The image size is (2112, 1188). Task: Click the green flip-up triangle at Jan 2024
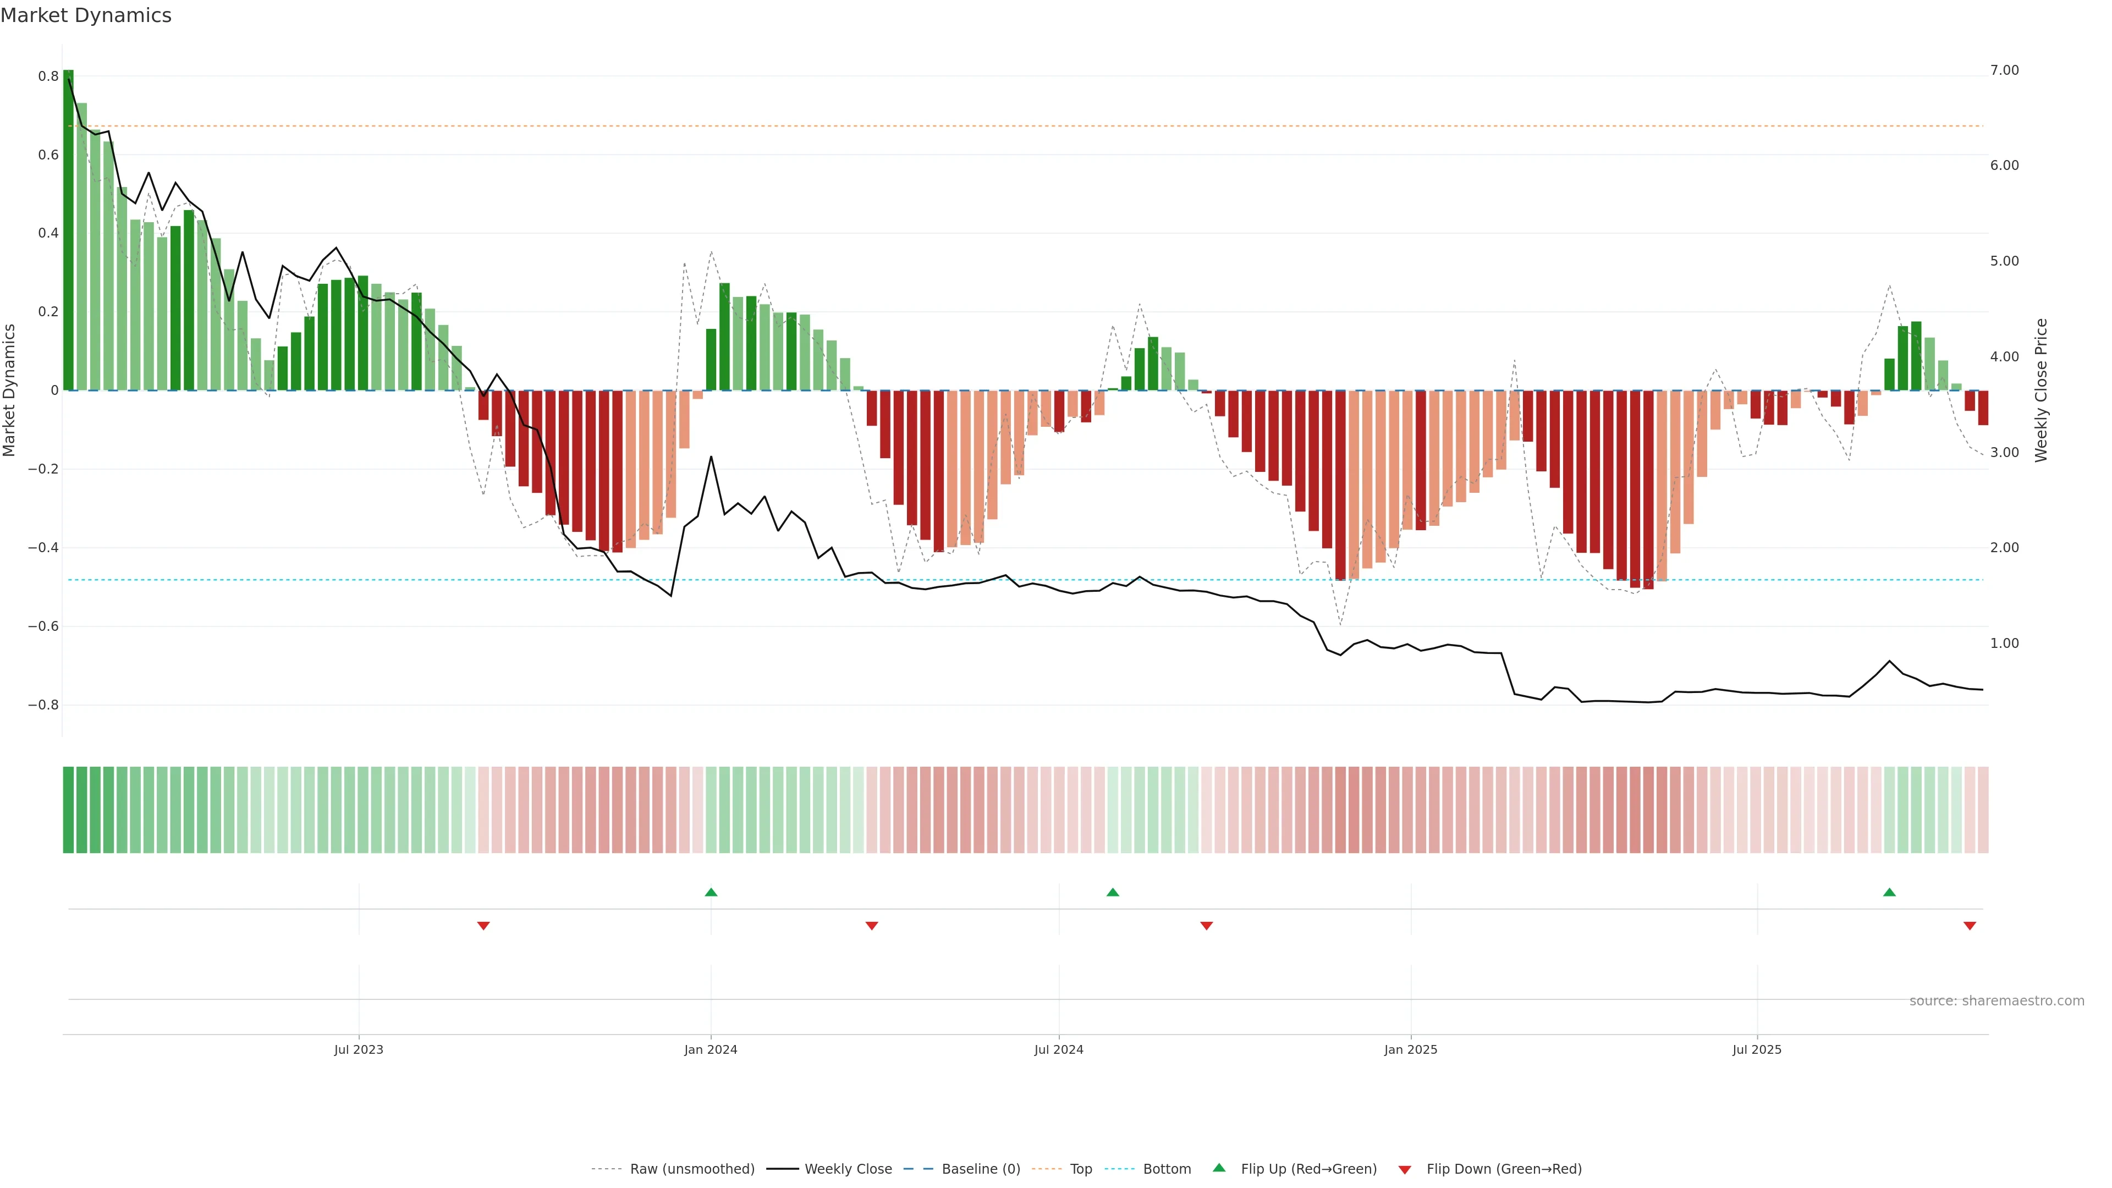click(711, 892)
